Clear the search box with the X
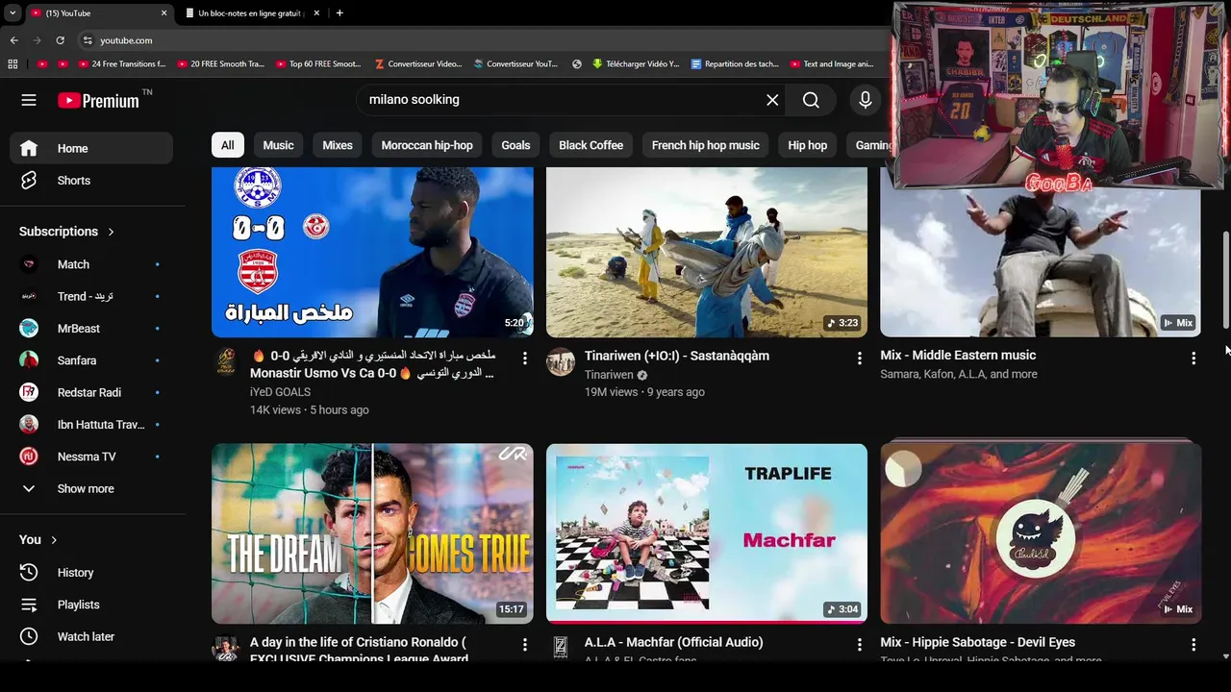Image resolution: width=1231 pixels, height=692 pixels. (x=772, y=100)
